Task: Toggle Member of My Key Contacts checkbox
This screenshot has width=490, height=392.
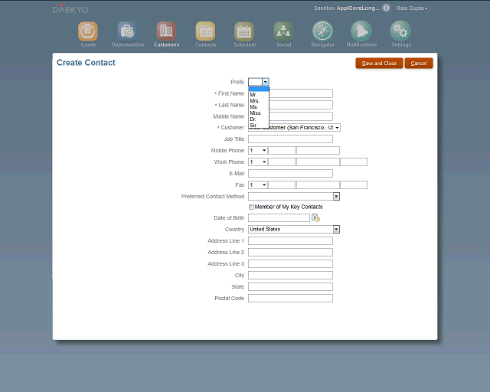Action: (251, 207)
